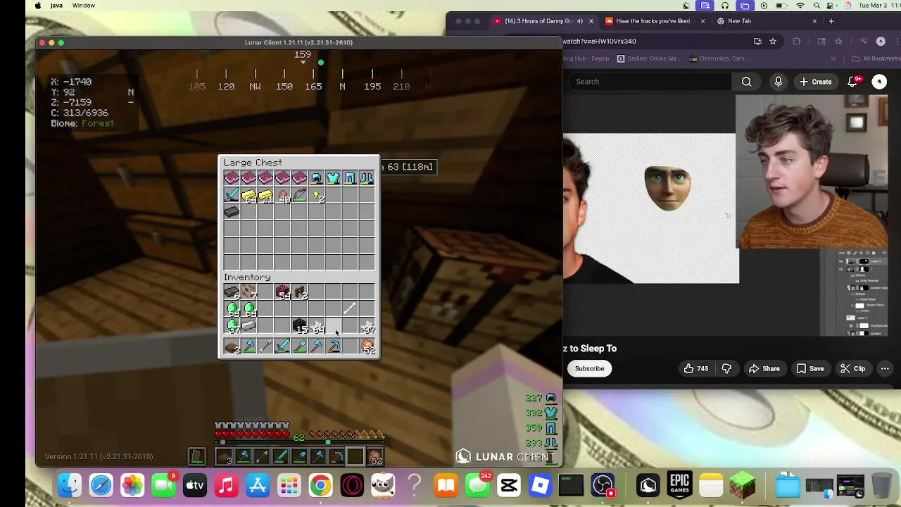Open the Electronics, Cars,... bookmark

point(719,58)
